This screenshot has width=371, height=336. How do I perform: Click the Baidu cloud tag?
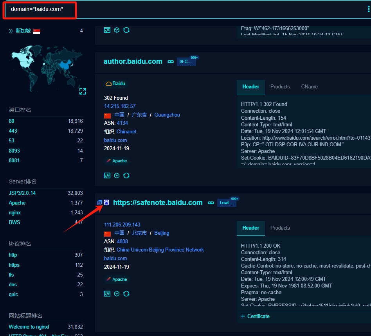(115, 83)
